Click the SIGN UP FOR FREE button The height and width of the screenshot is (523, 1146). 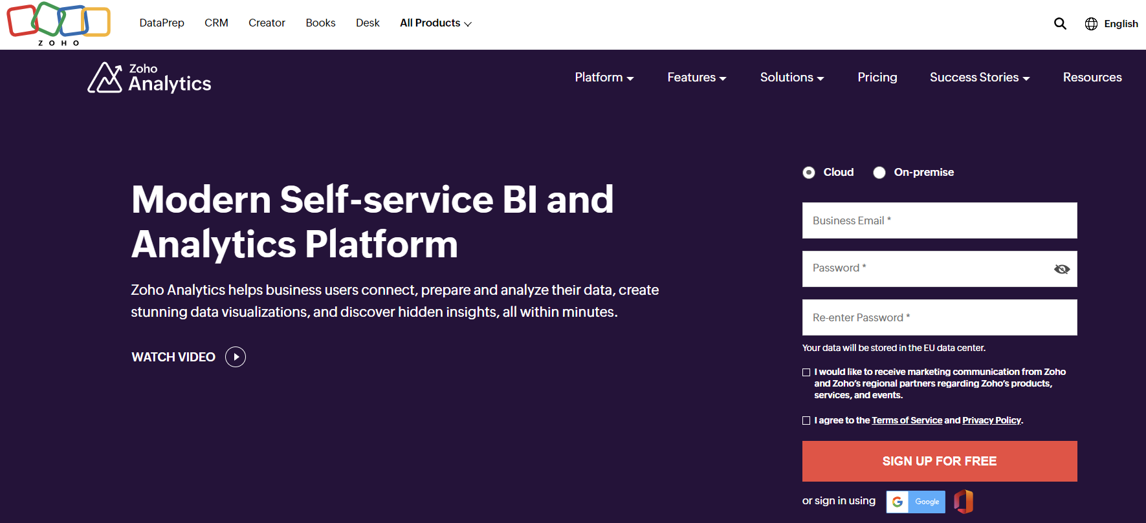point(940,461)
